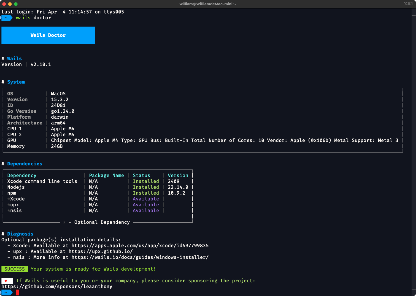
Task: Click 'Optional package(s) installation details' line
Action: pos(61,240)
